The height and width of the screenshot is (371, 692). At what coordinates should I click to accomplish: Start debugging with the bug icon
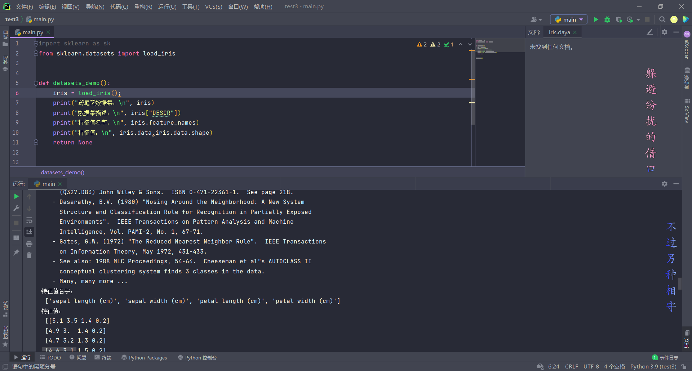point(607,19)
